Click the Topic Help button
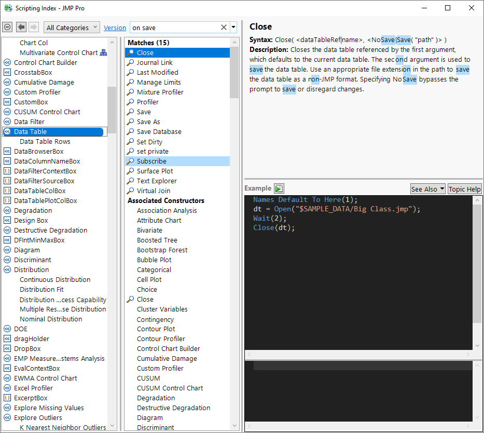Screen dimensions: 484x433 [x=464, y=189]
